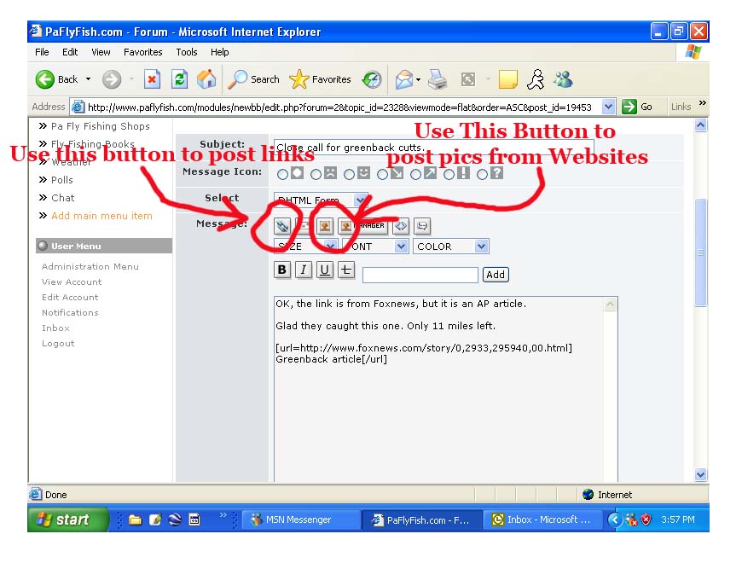Image resolution: width=742 pixels, height=563 pixels.
Task: Click the insert code brackets icon
Action: click(x=401, y=226)
